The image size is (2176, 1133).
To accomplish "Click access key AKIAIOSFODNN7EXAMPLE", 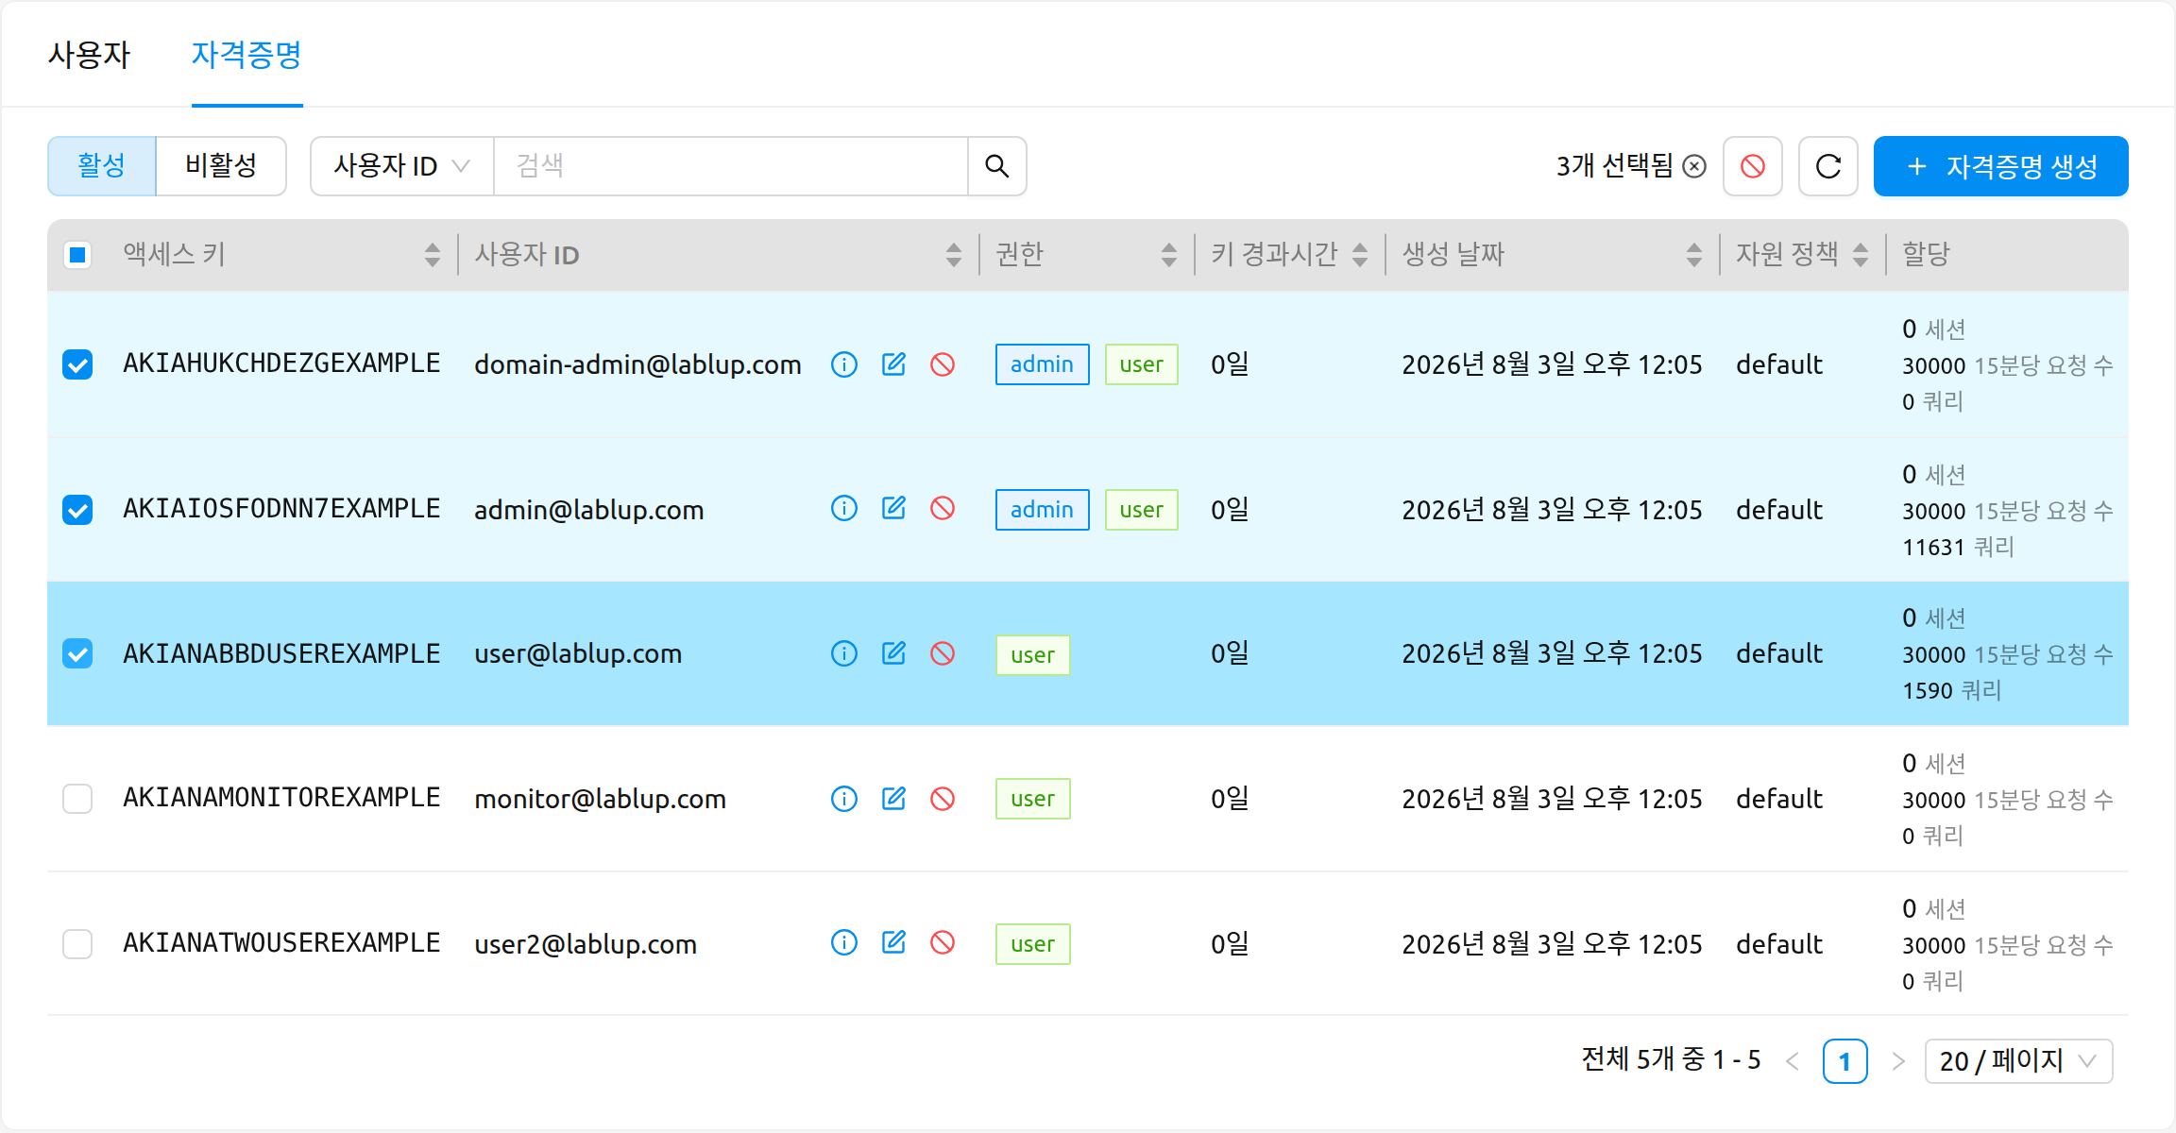I will tap(281, 509).
